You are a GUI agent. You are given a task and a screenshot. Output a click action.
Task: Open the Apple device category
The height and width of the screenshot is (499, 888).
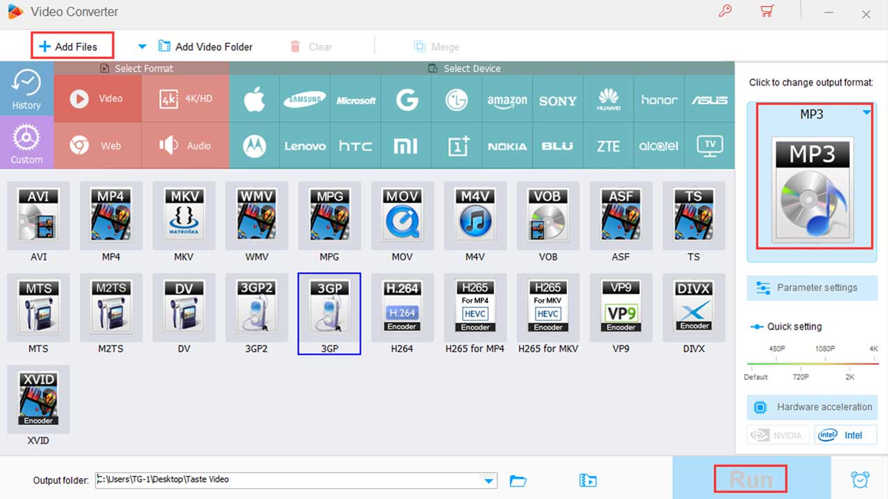(x=255, y=99)
